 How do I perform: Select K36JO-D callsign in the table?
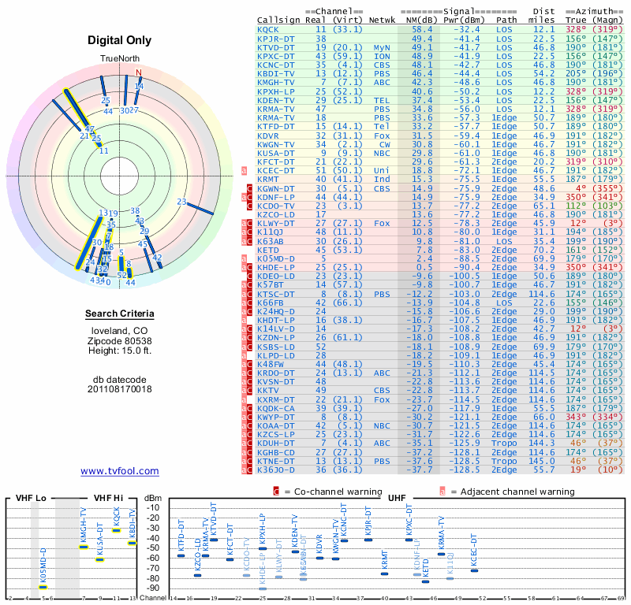[x=276, y=470]
